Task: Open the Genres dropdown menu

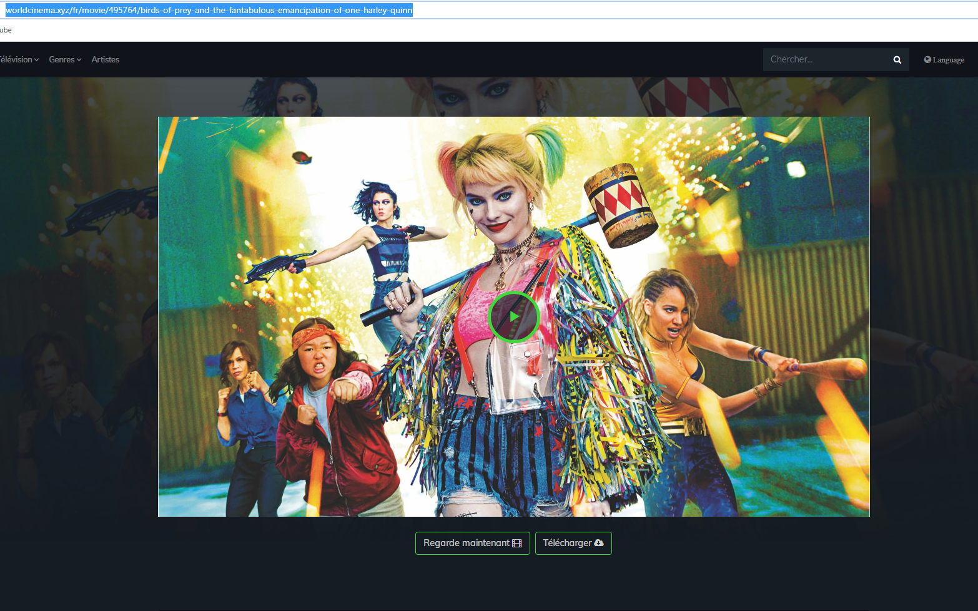Action: [64, 59]
